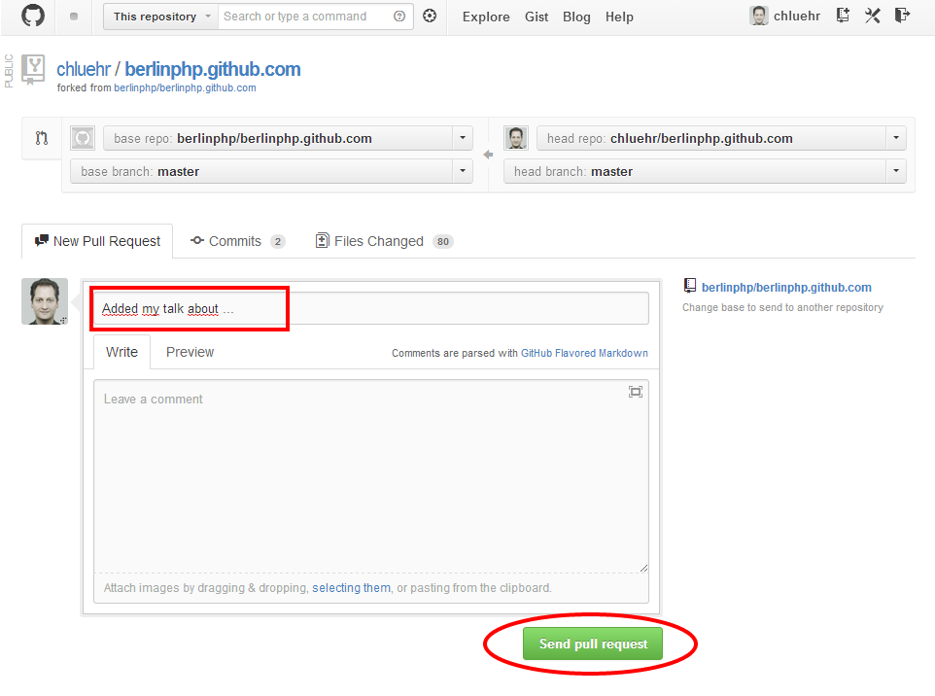Click the chluehr avatar beside the comment form
Image resolution: width=935 pixels, height=696 pixels.
(45, 301)
